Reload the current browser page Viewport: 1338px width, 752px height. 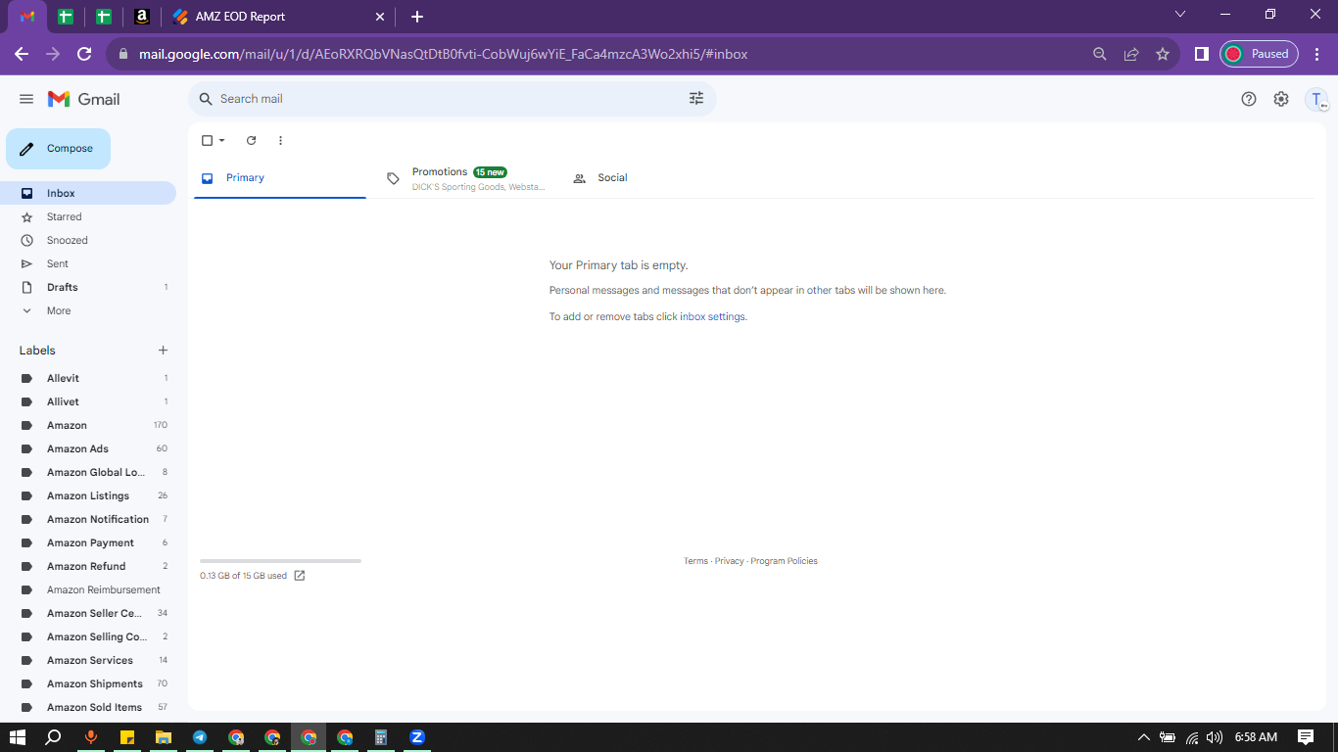tap(84, 55)
